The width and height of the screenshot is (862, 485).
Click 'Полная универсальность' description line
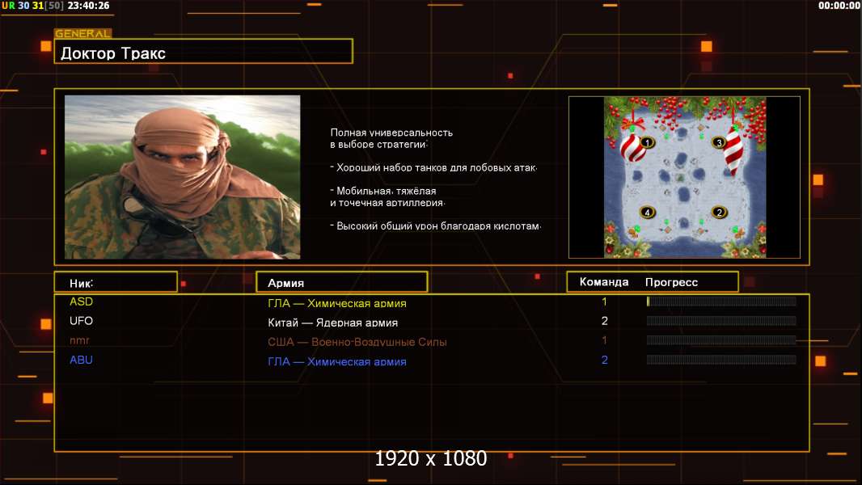coord(391,133)
